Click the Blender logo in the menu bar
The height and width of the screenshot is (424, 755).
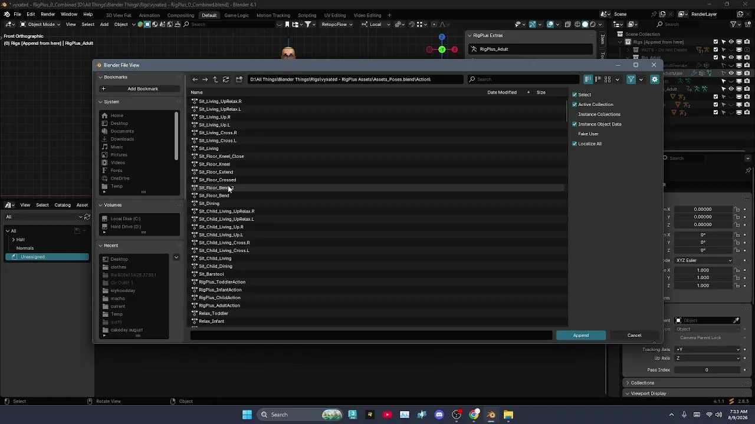(6, 14)
